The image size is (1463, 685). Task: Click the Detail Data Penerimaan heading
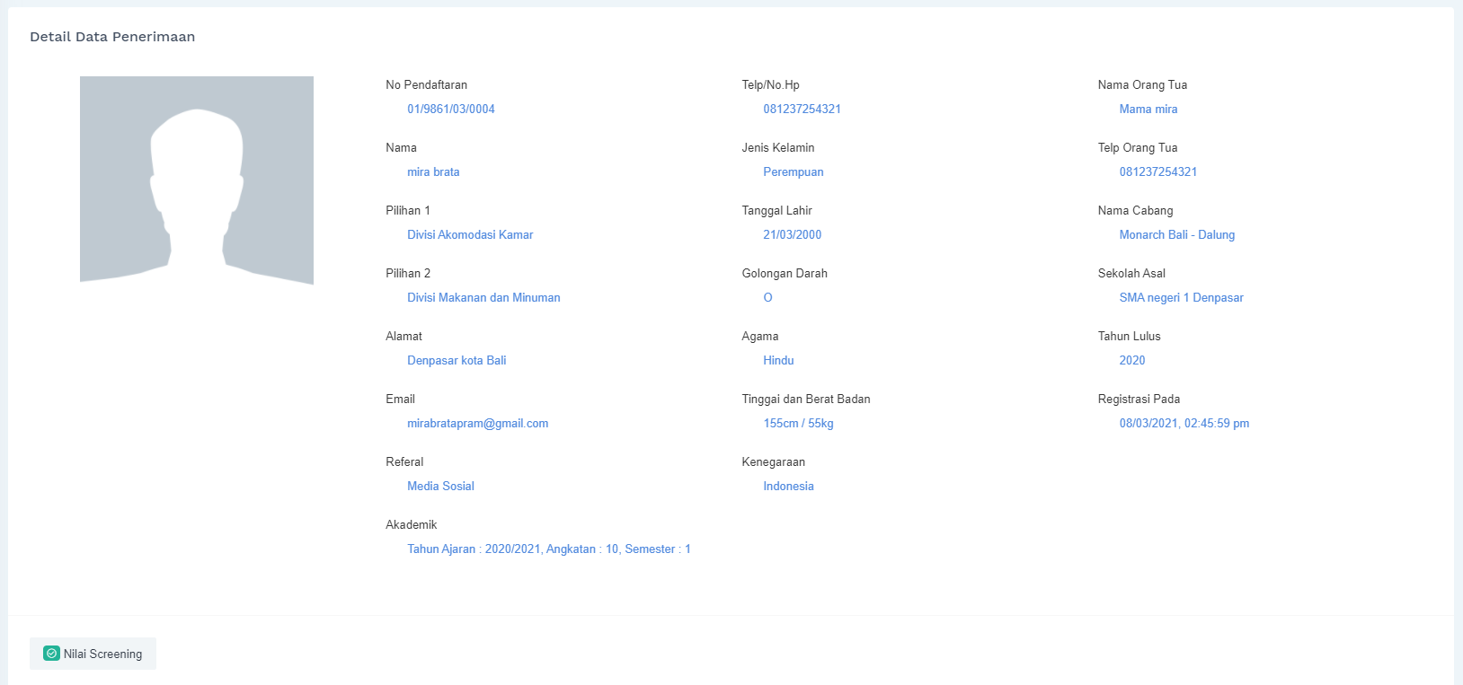click(112, 37)
